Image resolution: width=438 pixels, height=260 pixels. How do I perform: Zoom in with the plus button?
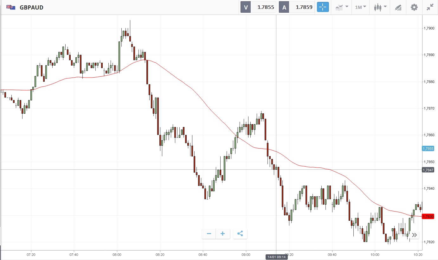tap(223, 234)
